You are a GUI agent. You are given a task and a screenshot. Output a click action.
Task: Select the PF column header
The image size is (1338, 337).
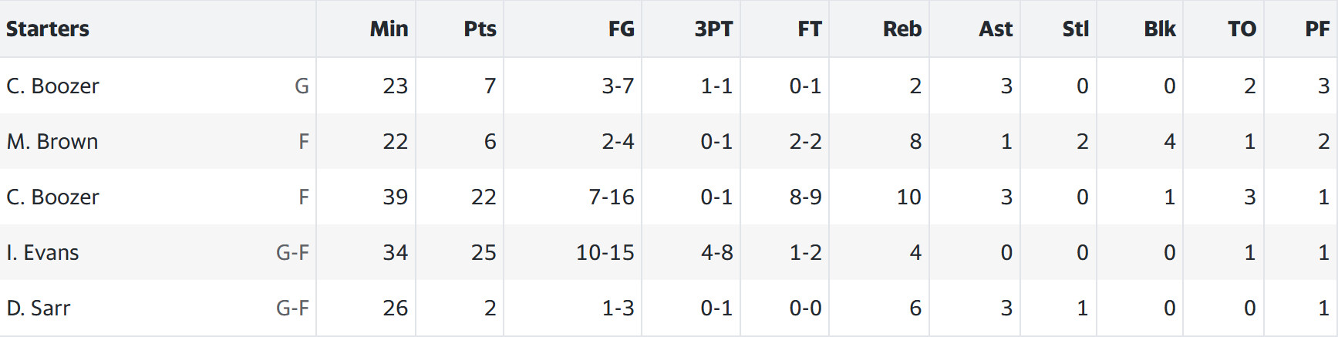click(x=1317, y=29)
